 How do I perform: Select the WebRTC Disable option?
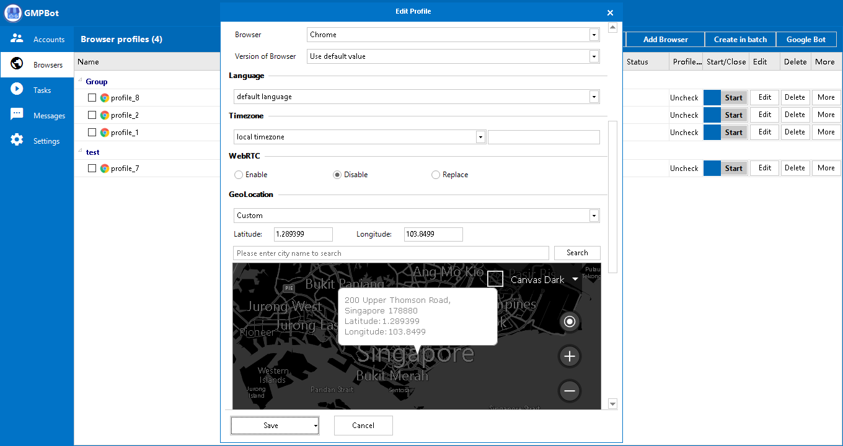click(337, 175)
